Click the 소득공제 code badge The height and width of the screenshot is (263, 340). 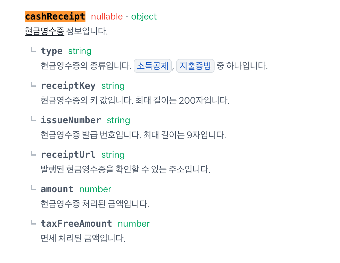[x=153, y=66]
